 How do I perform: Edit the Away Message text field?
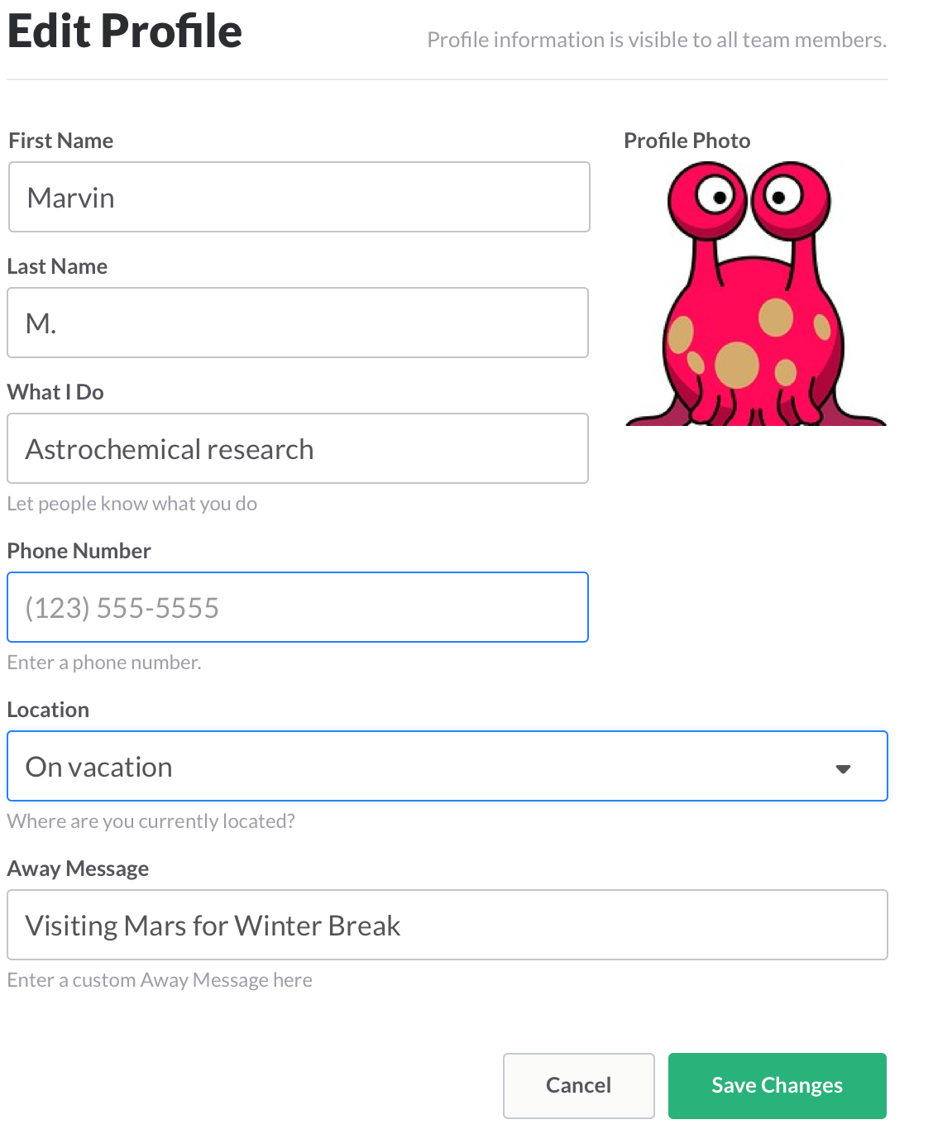pyautogui.click(x=447, y=926)
